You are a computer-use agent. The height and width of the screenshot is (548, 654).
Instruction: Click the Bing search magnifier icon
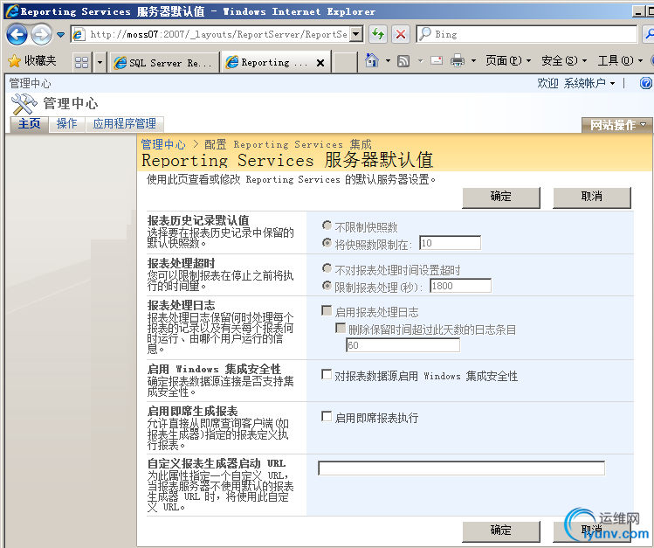[424, 34]
